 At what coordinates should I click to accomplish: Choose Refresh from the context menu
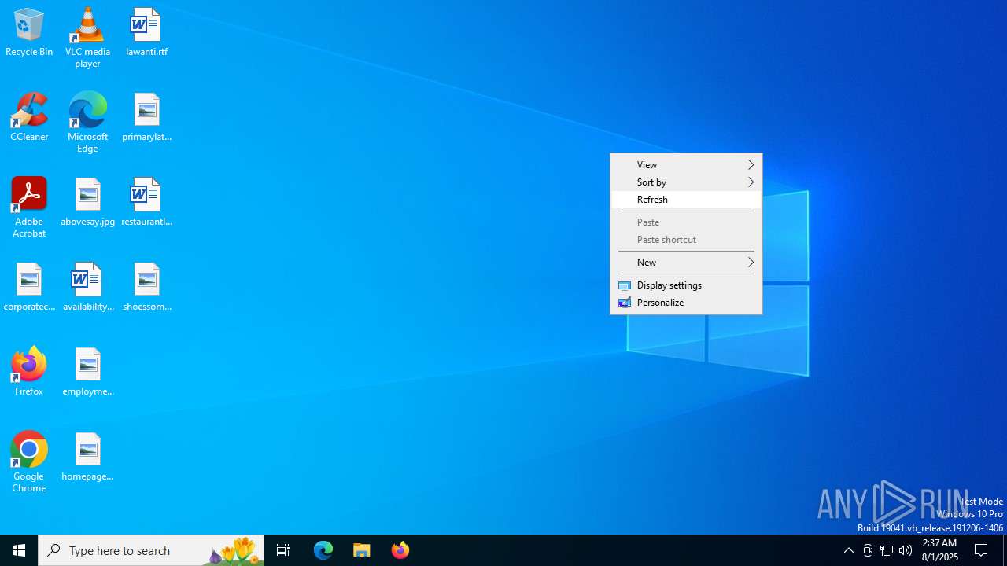pyautogui.click(x=686, y=200)
